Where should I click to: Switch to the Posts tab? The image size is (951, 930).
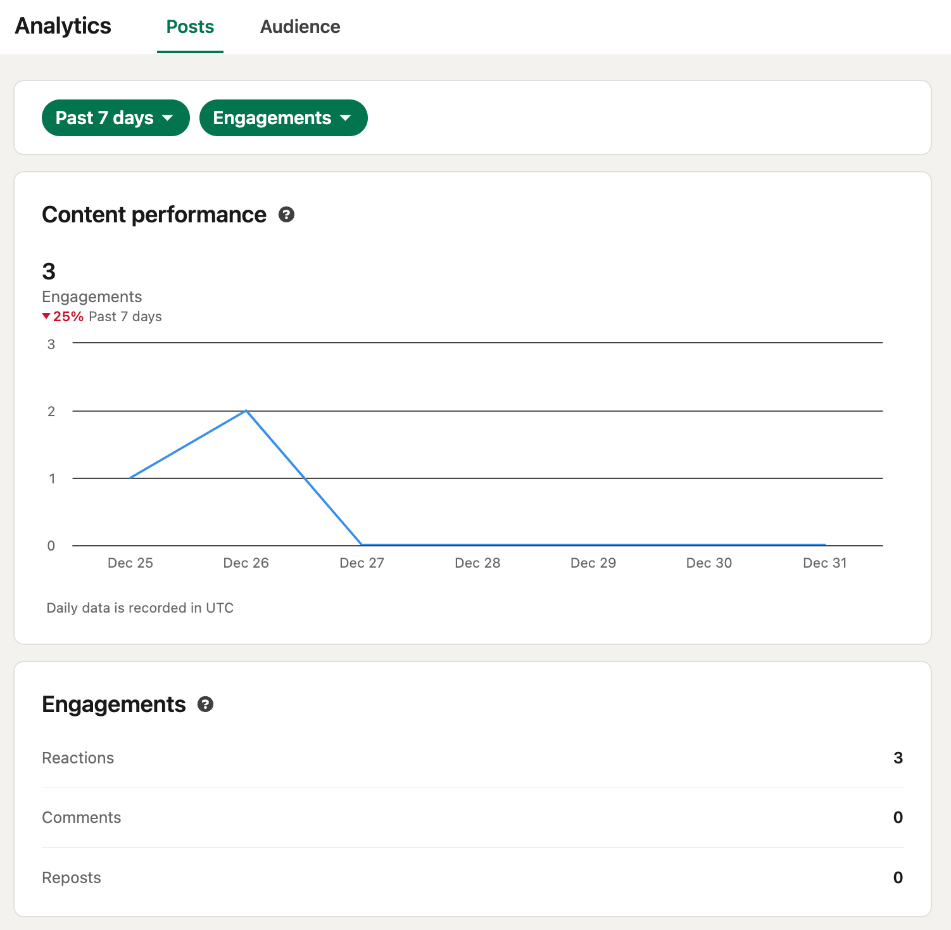(x=190, y=27)
